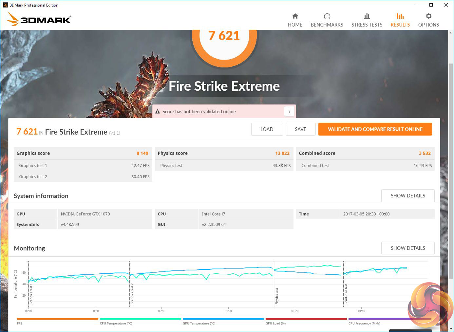The width and height of the screenshot is (454, 332).
Task: Click the vertical scrollbar thumb
Action: [x=451, y=170]
